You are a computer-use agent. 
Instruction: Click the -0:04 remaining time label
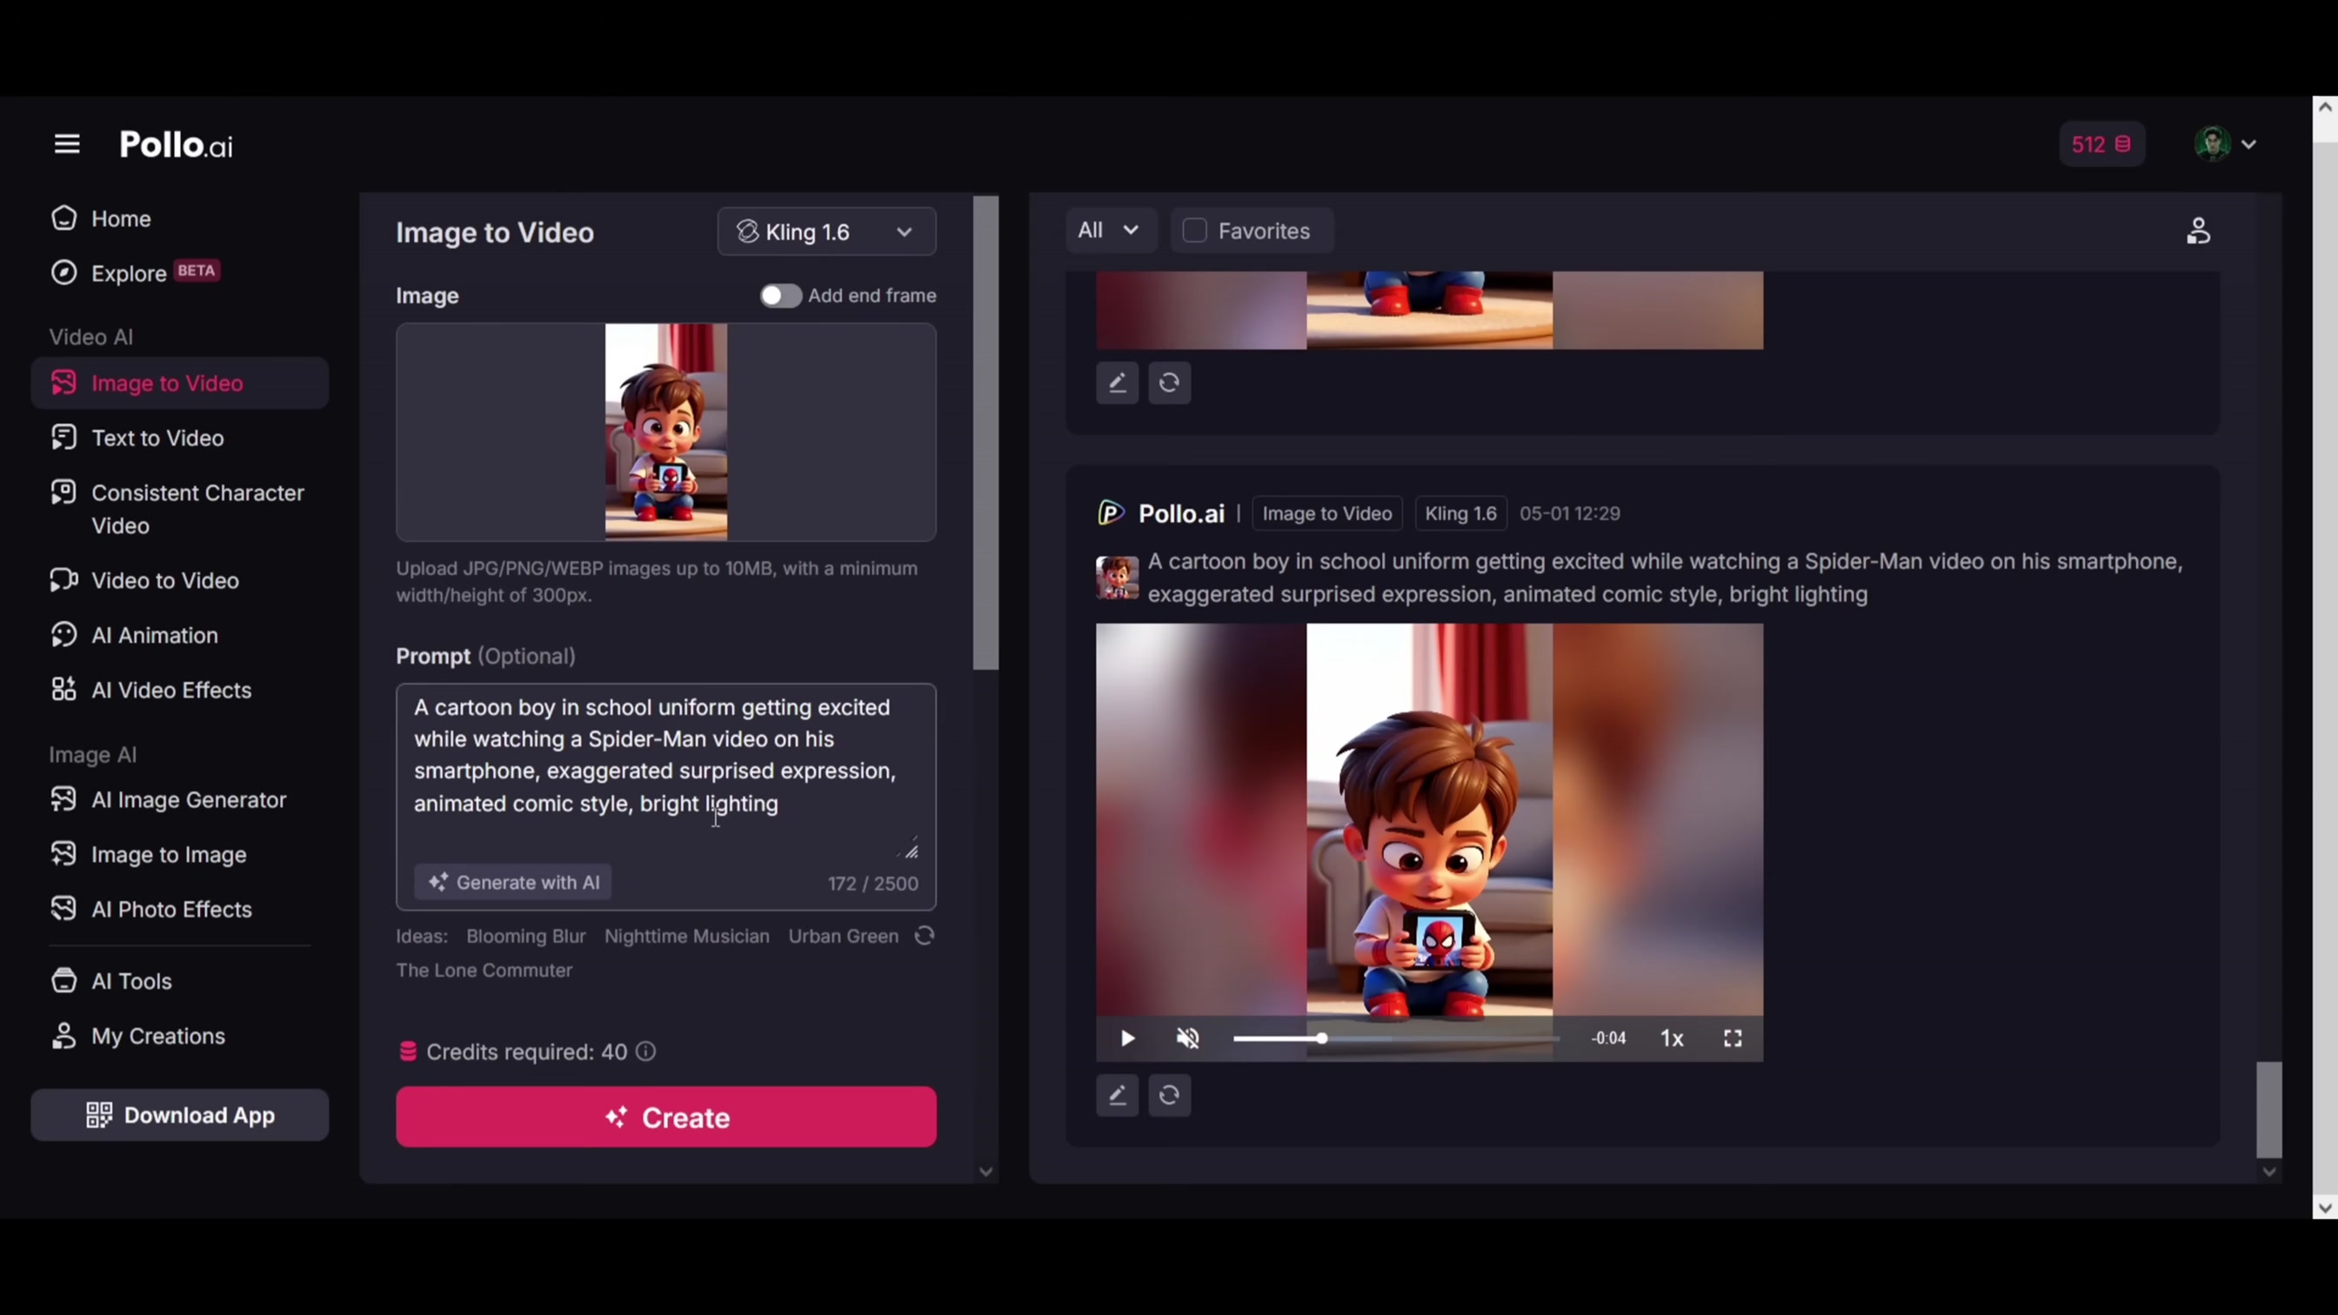[x=1608, y=1038]
